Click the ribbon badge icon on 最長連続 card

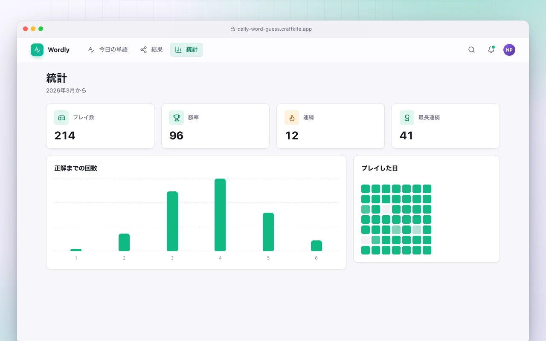pos(407,118)
